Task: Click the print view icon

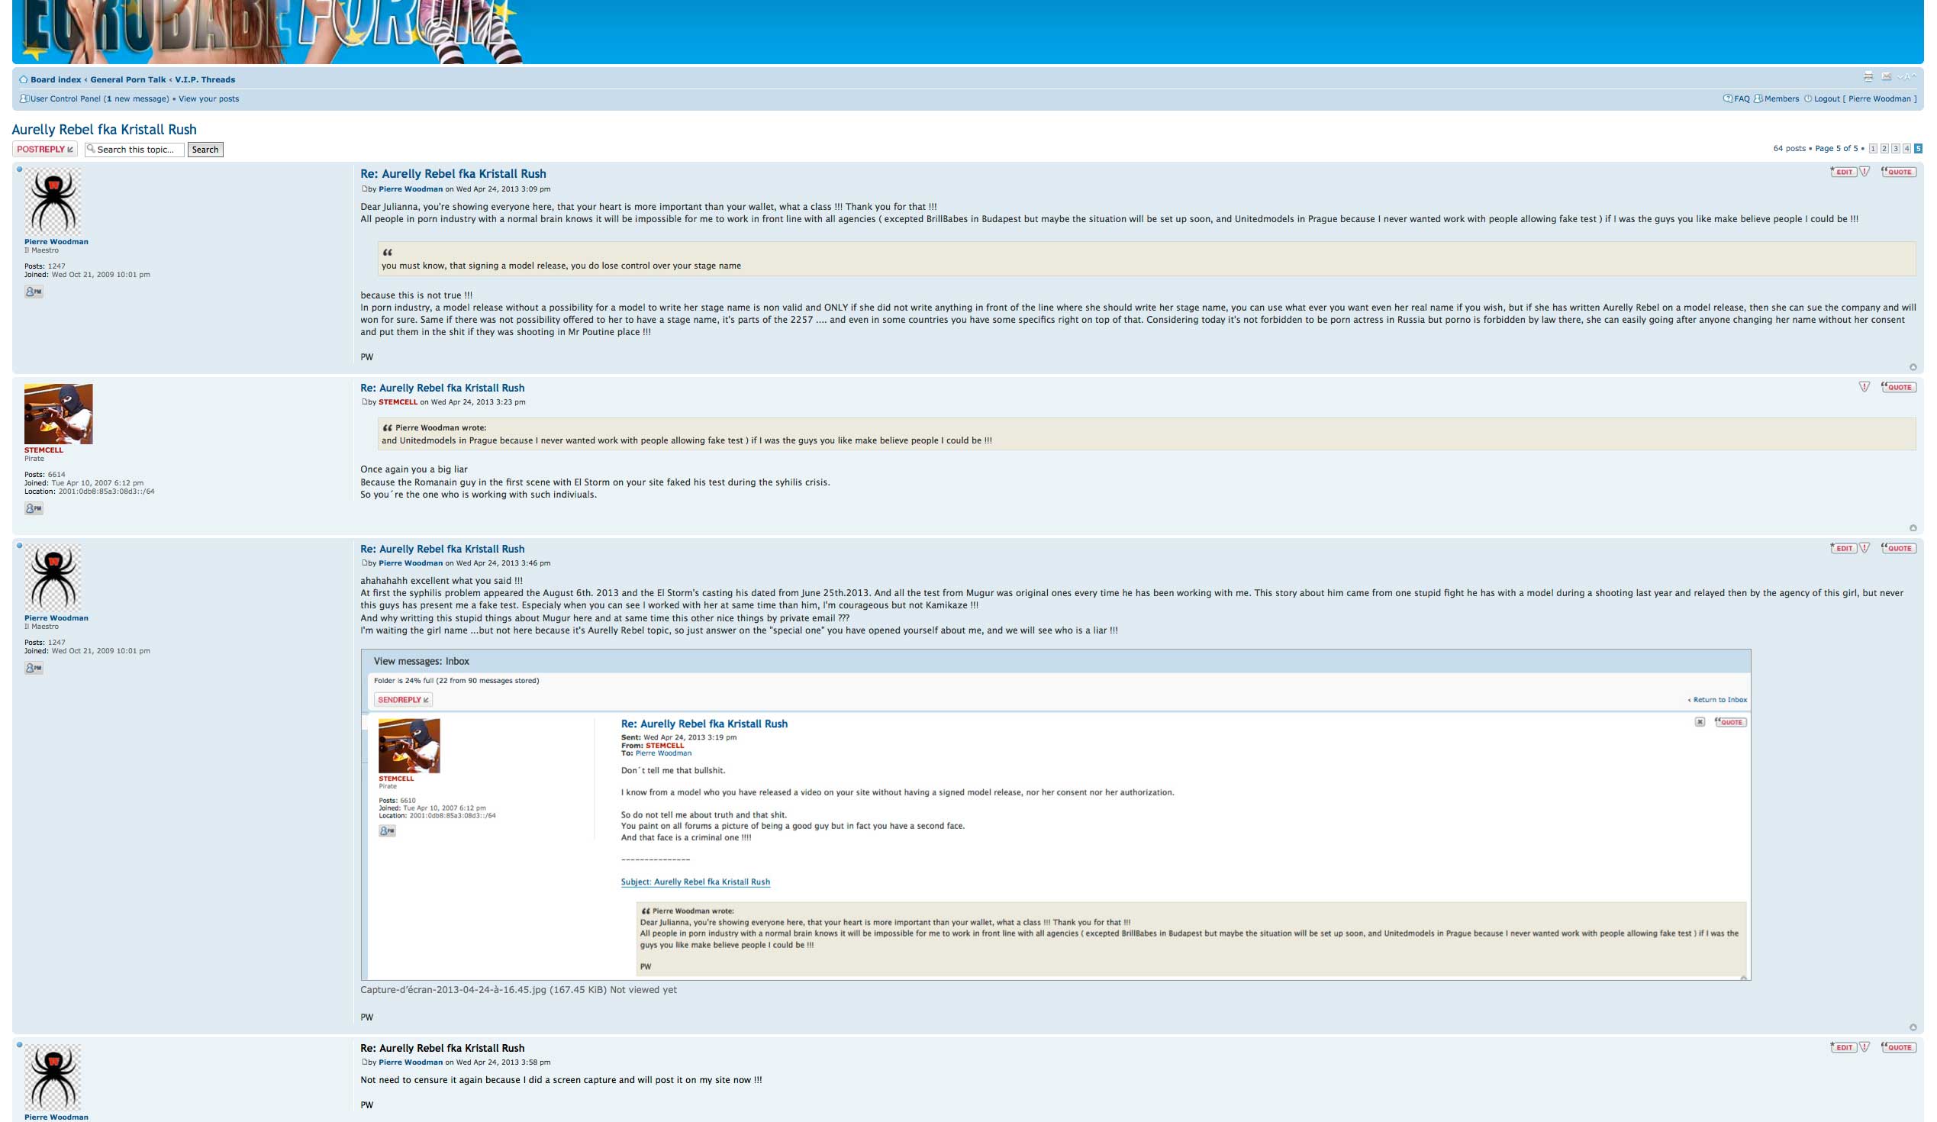Action: click(x=1868, y=77)
